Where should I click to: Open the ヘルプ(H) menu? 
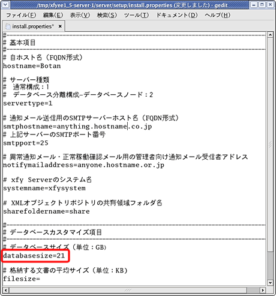click(217, 15)
